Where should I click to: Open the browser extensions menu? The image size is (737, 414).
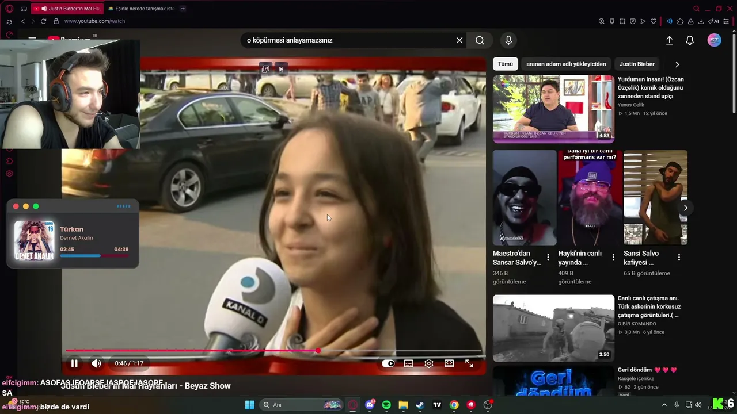tap(680, 21)
